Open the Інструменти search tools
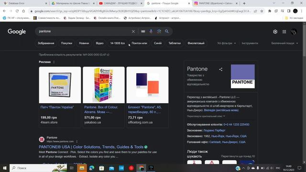 [250, 43]
